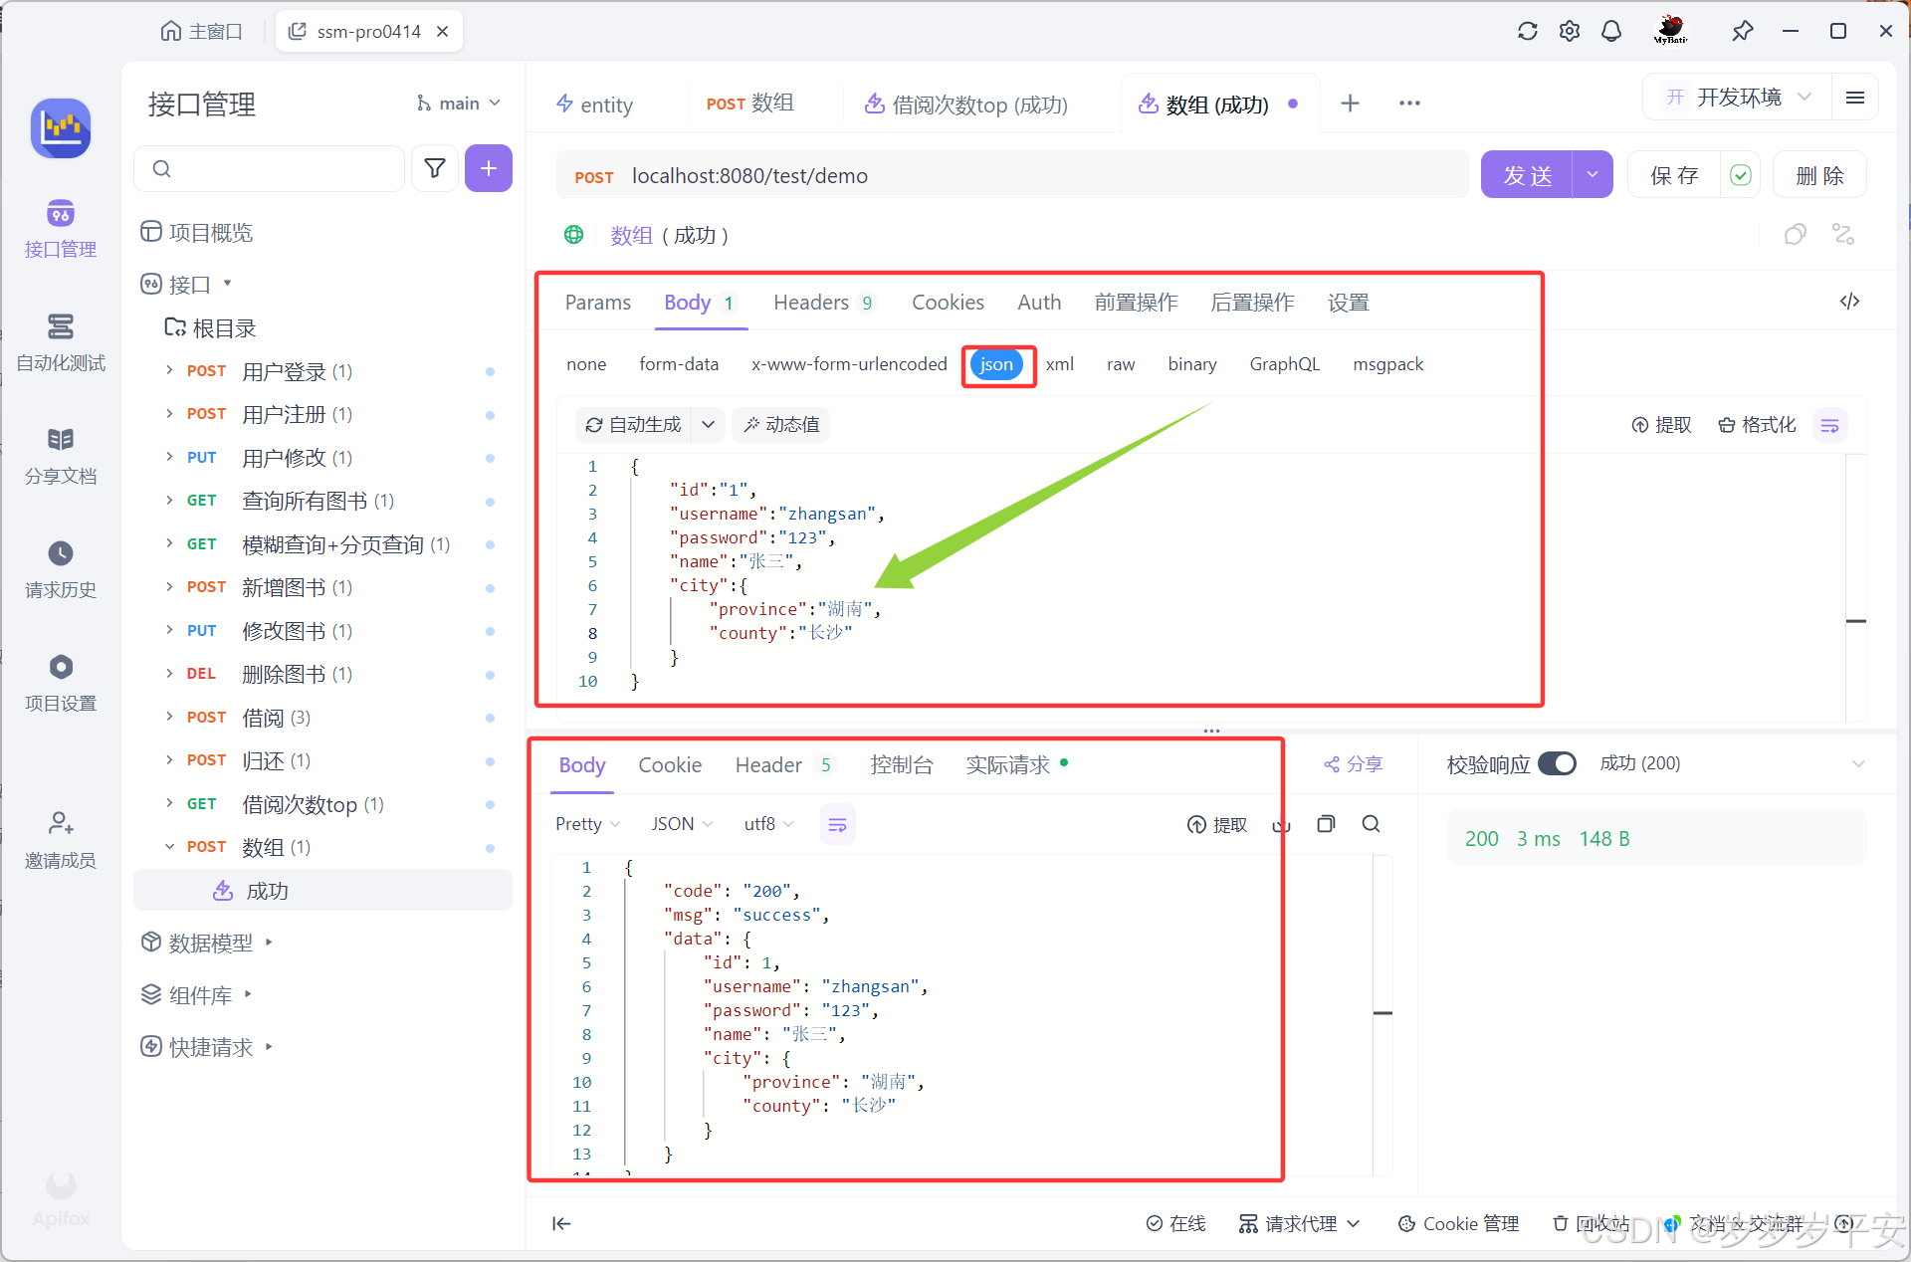Viewport: 1911px width, 1262px height.
Task: Expand the 发送 button dropdown arrow
Action: coord(1592,175)
